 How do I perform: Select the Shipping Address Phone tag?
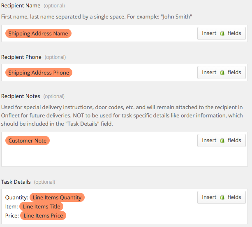(x=39, y=73)
